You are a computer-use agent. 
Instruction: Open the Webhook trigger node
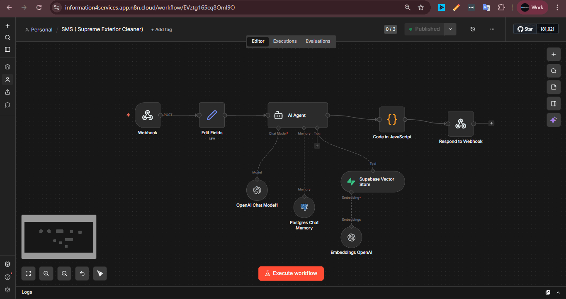tap(147, 115)
